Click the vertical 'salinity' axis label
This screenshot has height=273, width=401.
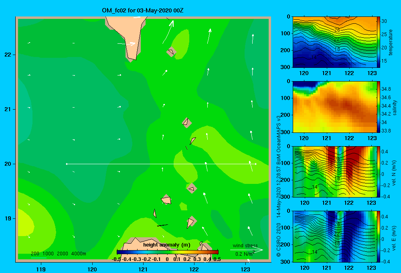(395, 108)
